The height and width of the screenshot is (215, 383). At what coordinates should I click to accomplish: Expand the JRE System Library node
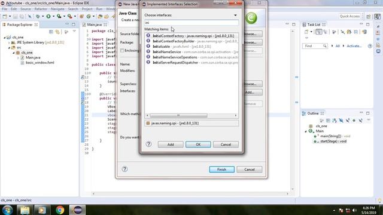click(x=10, y=42)
